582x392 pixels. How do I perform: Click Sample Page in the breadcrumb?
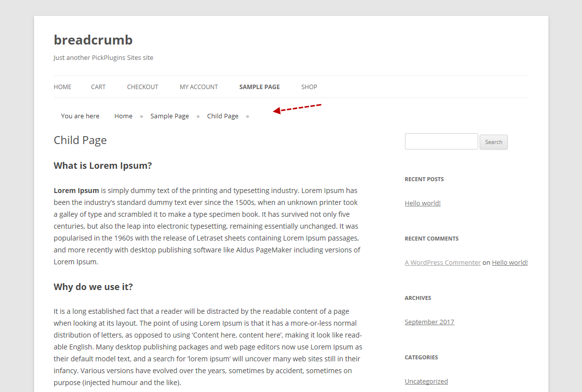(170, 116)
